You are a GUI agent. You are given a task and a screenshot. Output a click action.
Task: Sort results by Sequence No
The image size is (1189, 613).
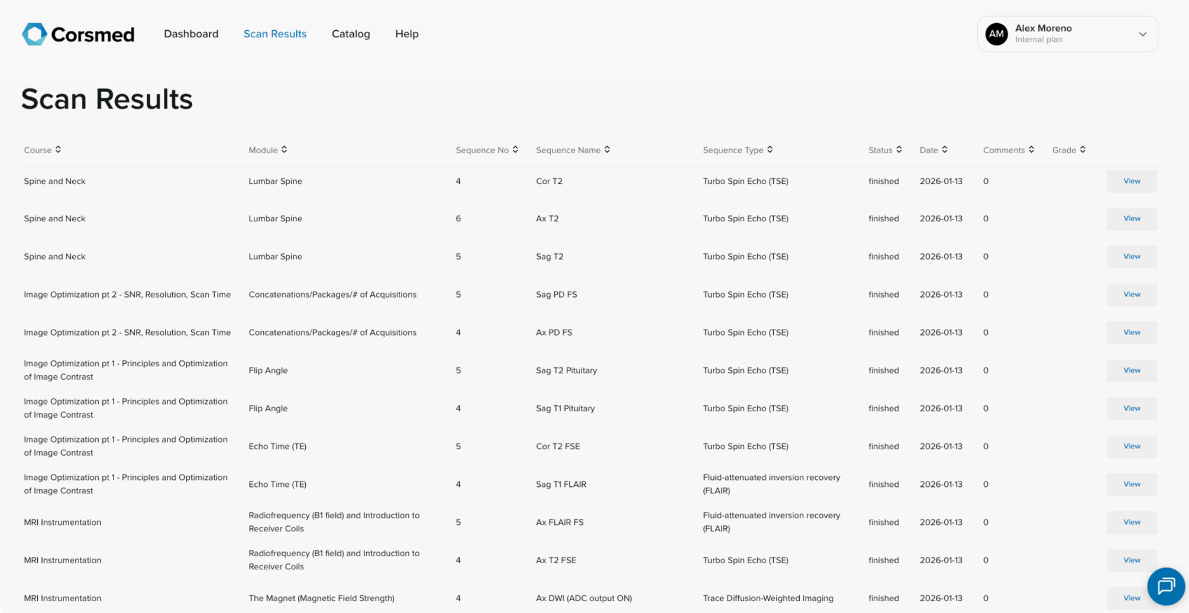(x=515, y=150)
